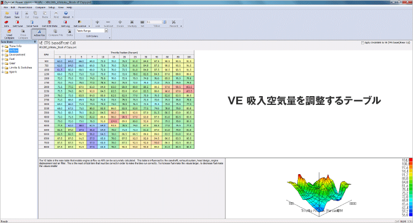413x223 pixels.
Task: Retrieve data with Get ECM Data icon
Action: pos(49,23)
